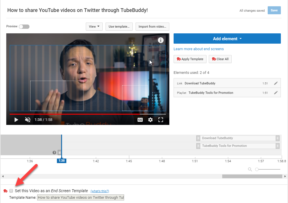Click Import from video button
The image size is (288, 203).
click(x=152, y=27)
